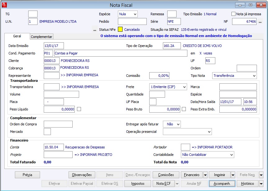Click the Impostos button
The height and width of the screenshot is (191, 269).
[x=137, y=184]
